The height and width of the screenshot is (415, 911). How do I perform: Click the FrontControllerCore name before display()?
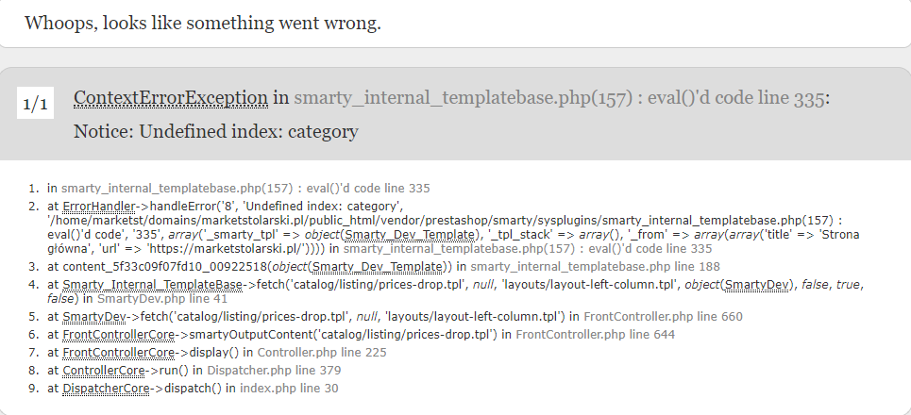point(119,353)
